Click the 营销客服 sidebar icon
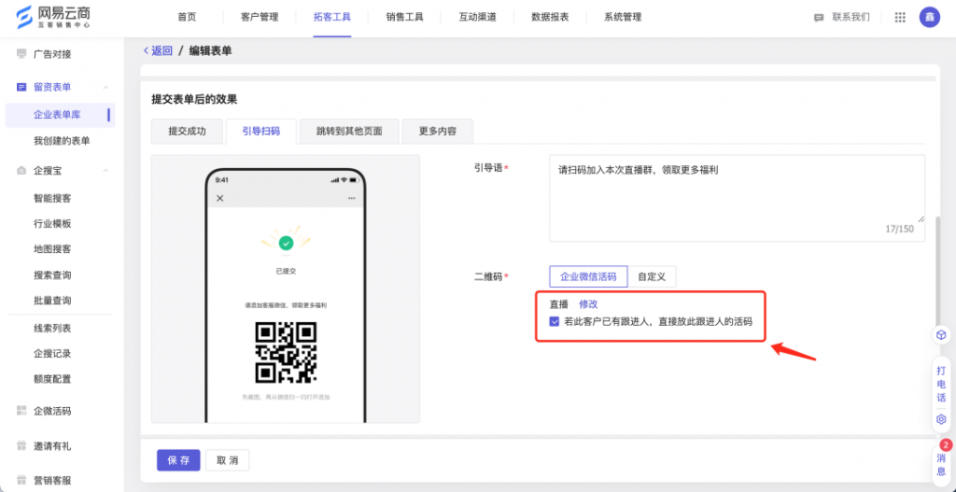The image size is (956, 492). coord(21,480)
